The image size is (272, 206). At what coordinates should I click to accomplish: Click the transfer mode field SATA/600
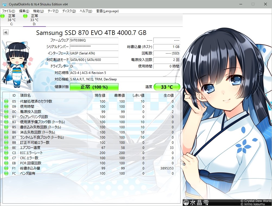94,60
